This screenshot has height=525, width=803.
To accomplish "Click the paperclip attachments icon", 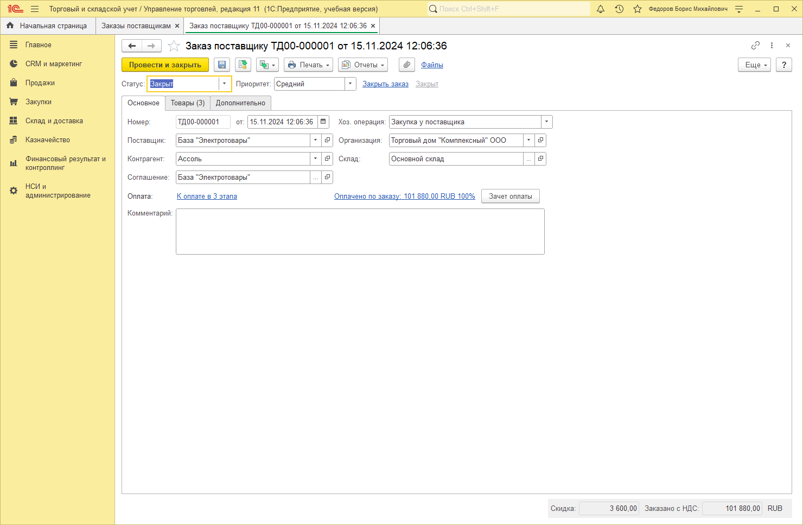I will point(407,65).
